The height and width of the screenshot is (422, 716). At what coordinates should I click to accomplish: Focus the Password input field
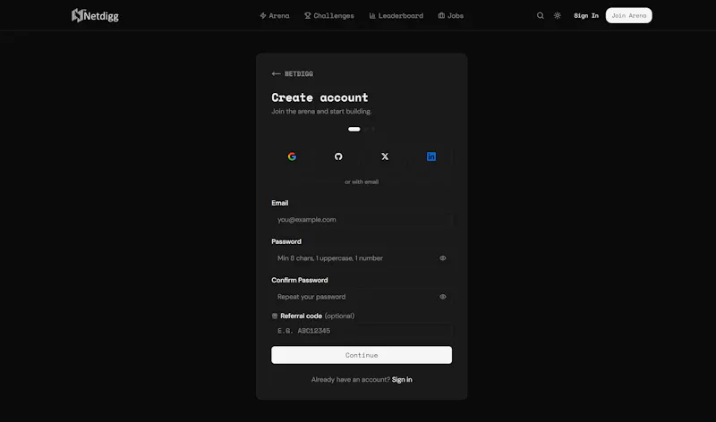coord(362,258)
